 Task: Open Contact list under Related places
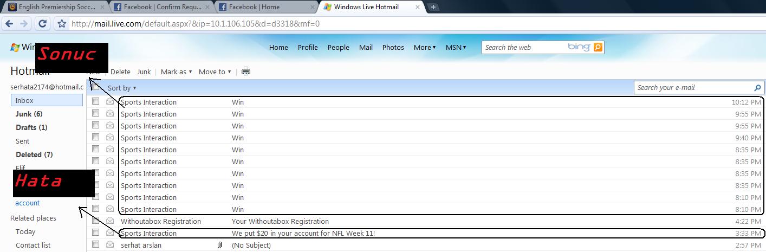(x=33, y=245)
